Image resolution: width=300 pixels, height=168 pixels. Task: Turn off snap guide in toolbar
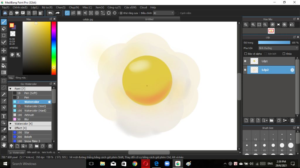tap(67, 13)
